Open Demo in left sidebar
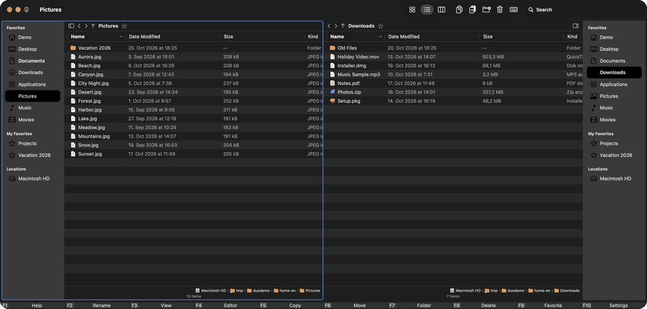 pos(32,37)
